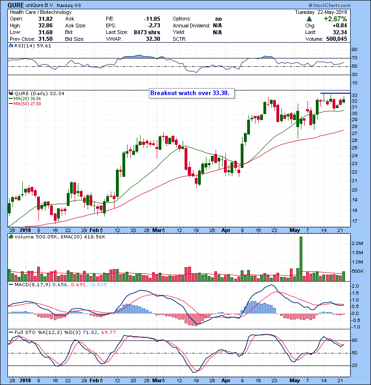Click the Chg value +0.84
The height and width of the screenshot is (385, 371).
[x=340, y=26]
